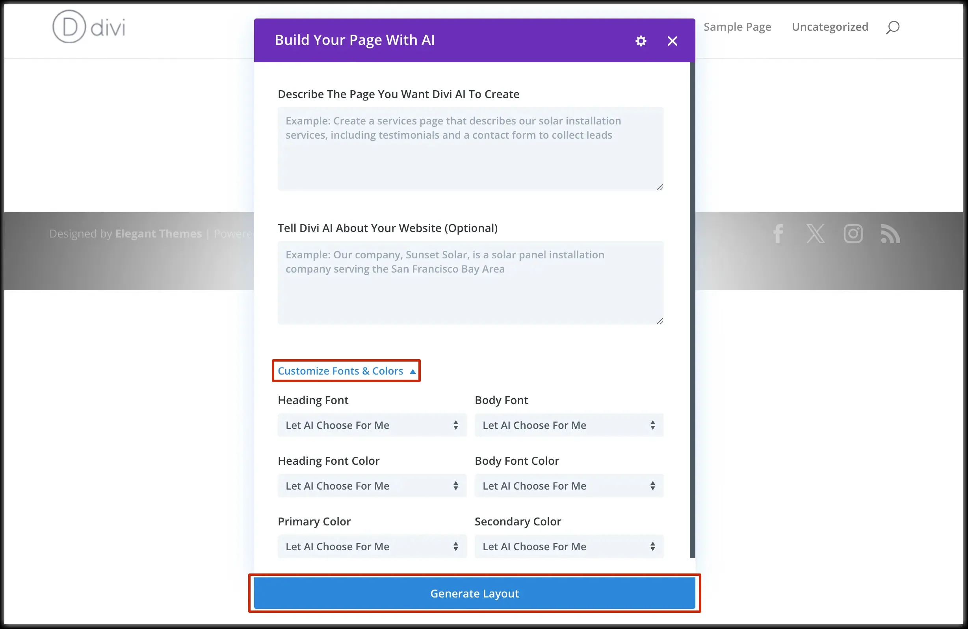Follow the Elegant Themes footer link

(x=159, y=234)
